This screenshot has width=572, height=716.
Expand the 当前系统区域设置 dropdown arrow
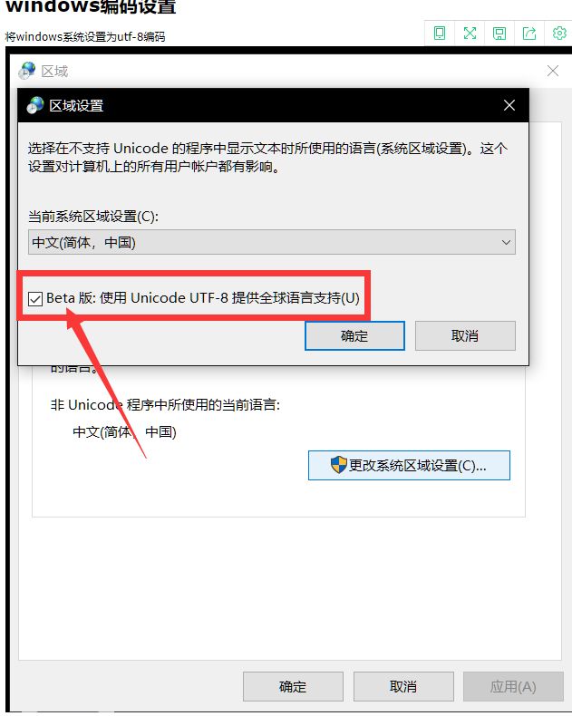tap(506, 243)
